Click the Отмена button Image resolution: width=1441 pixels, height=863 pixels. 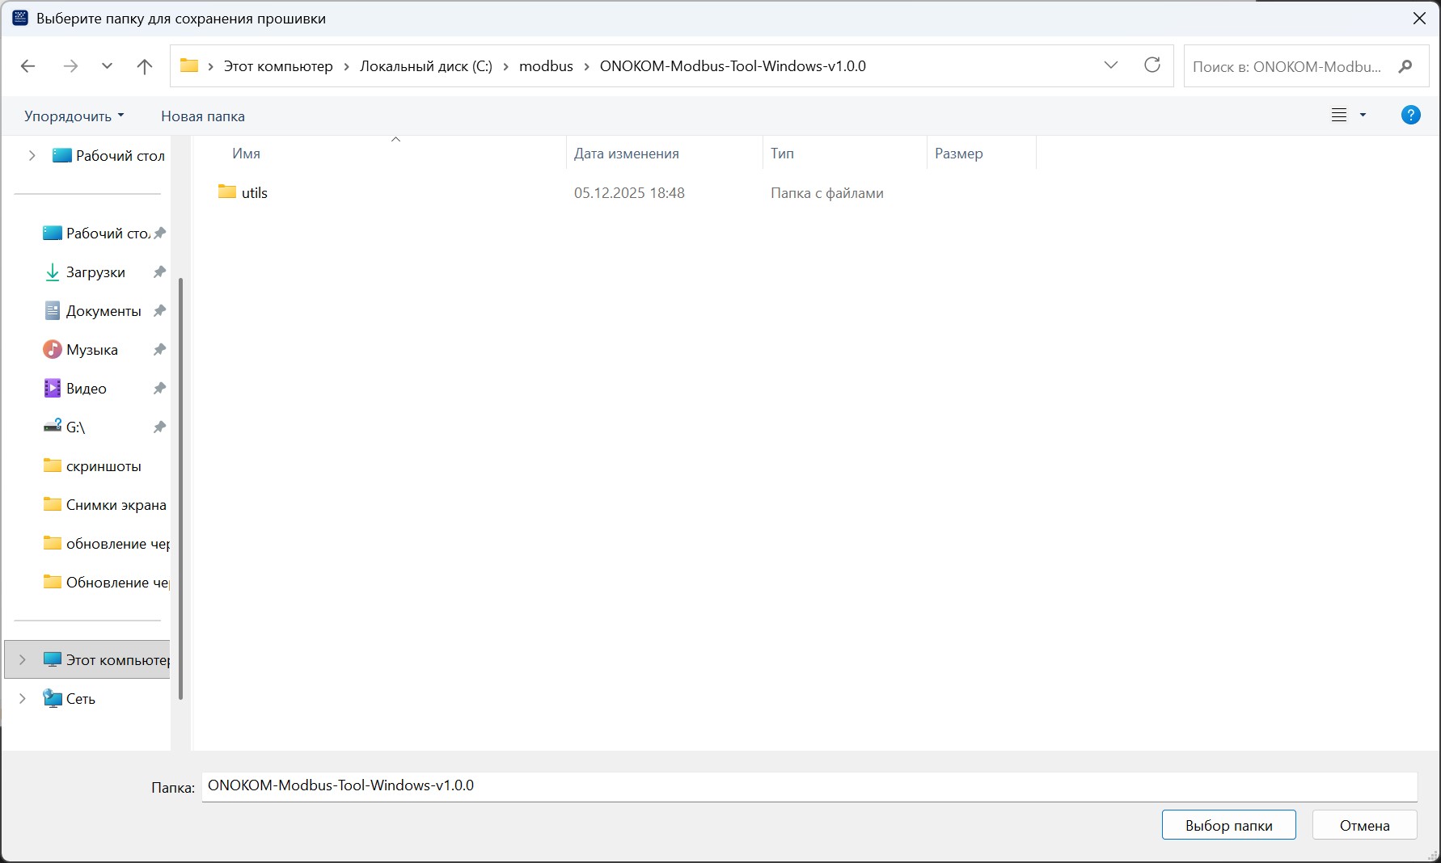(1364, 825)
